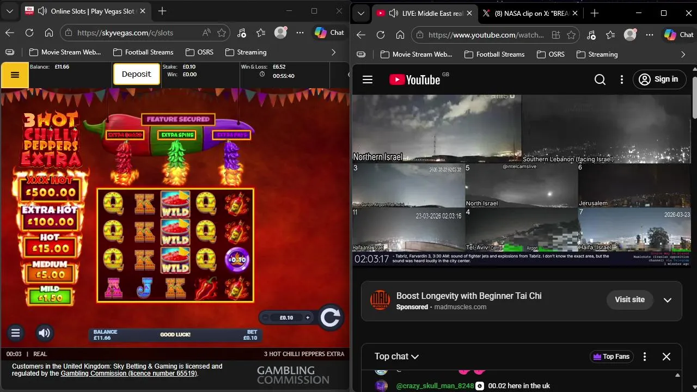Click Visit site on Tai Chi ad
This screenshot has width=697, height=392.
629,299
